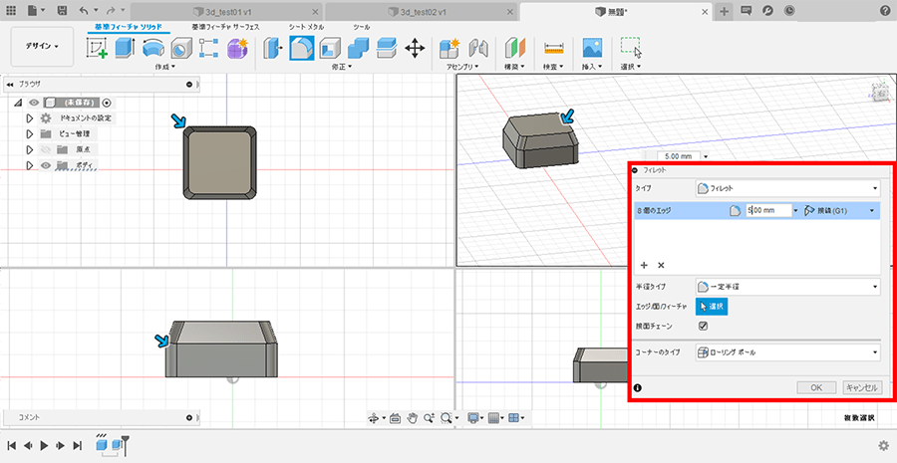Click the OK button in fillet dialog
Screen dimensions: 897x463
(815, 387)
